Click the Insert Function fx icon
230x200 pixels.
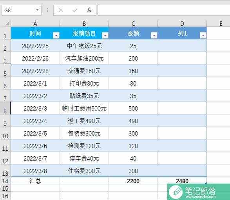89,10
